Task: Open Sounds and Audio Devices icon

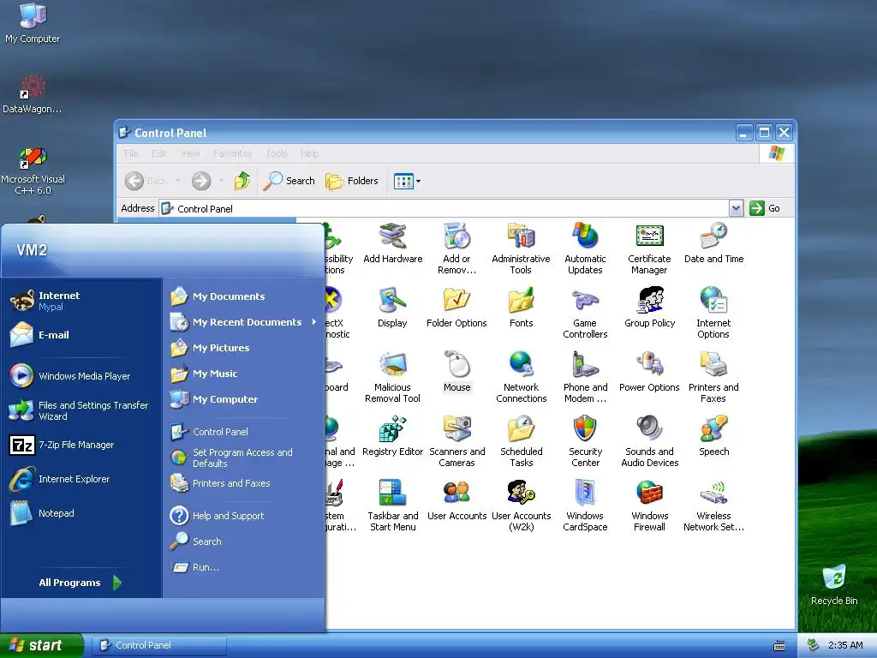Action: [x=649, y=442]
